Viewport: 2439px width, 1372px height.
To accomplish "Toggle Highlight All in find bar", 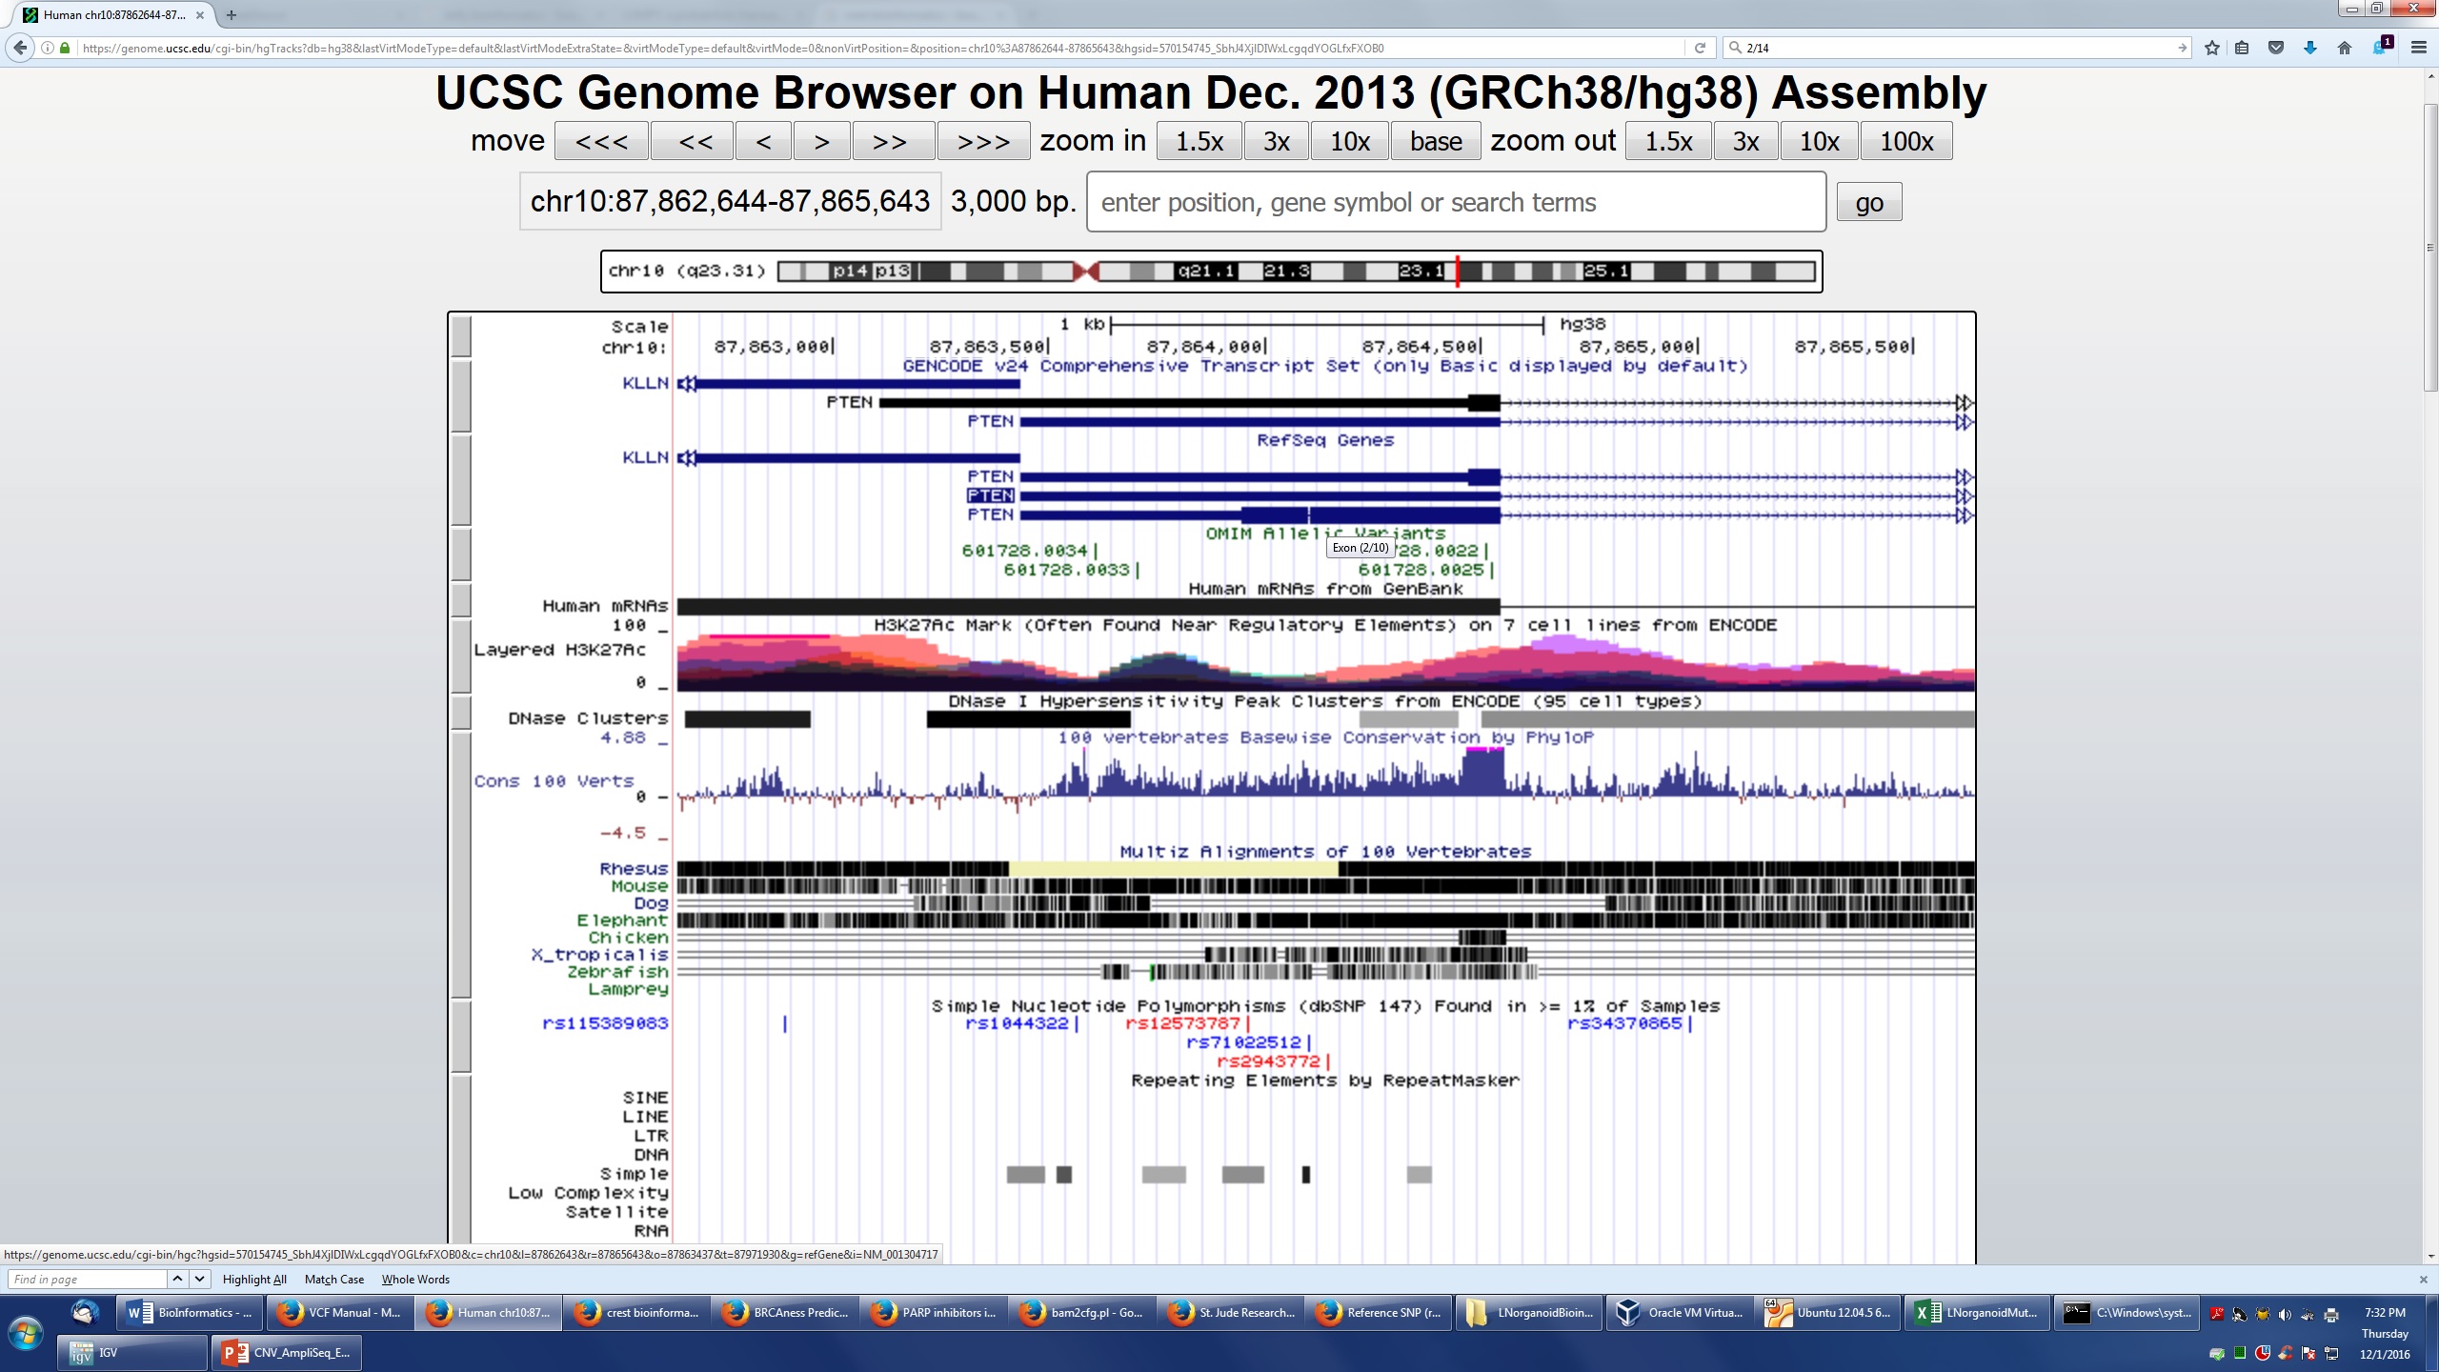I will [254, 1280].
